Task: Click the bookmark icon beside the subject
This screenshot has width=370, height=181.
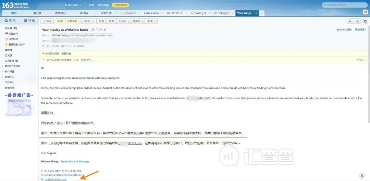Action: [x=93, y=30]
